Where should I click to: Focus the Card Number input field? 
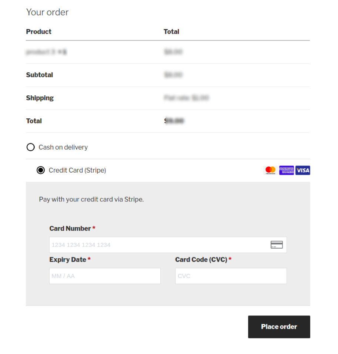[x=159, y=245]
